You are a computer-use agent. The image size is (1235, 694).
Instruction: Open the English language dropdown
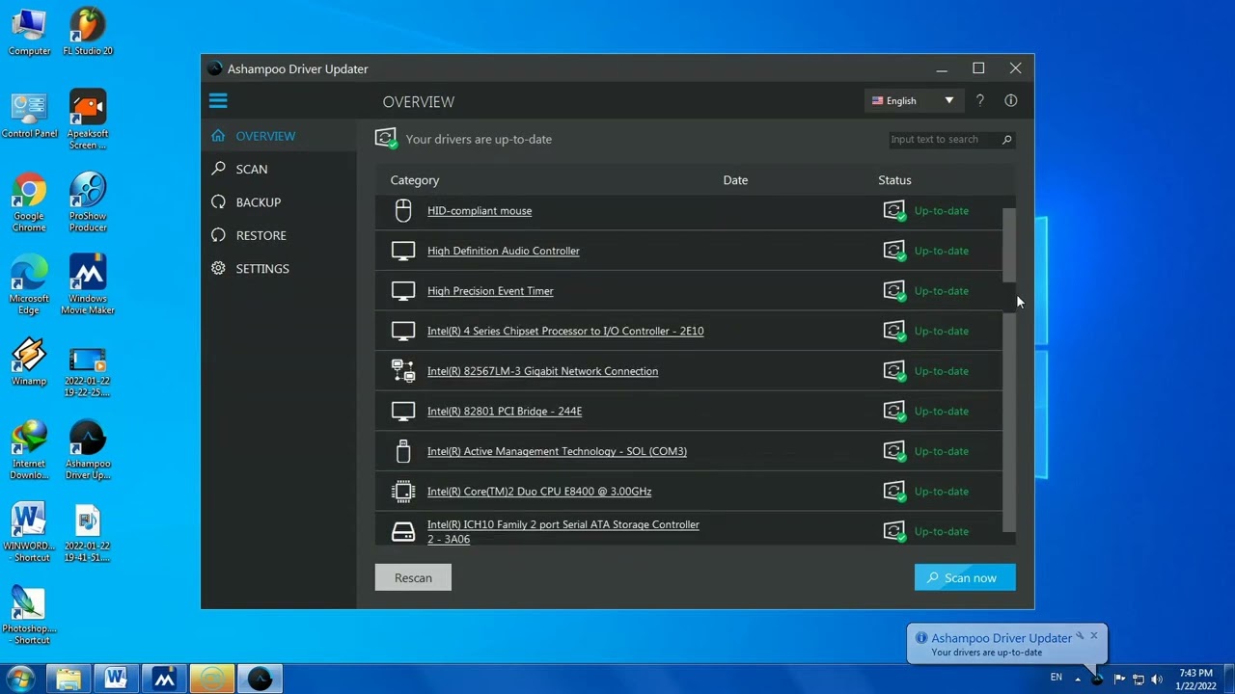(x=913, y=100)
